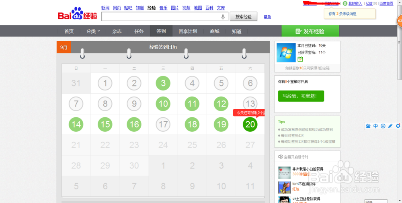Click the speaker icon beside 宝箱开启进行时
402x203 pixels.
click(x=281, y=157)
